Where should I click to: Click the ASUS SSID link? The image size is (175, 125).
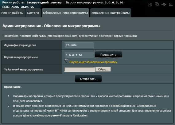coord(15,7)
